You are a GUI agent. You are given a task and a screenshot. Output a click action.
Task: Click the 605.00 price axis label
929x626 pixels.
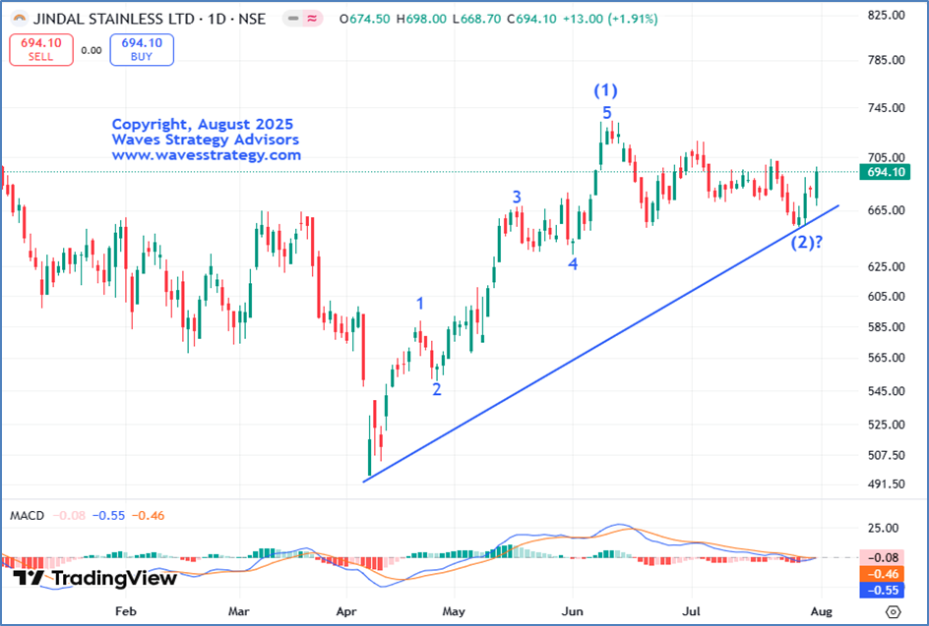(x=887, y=297)
